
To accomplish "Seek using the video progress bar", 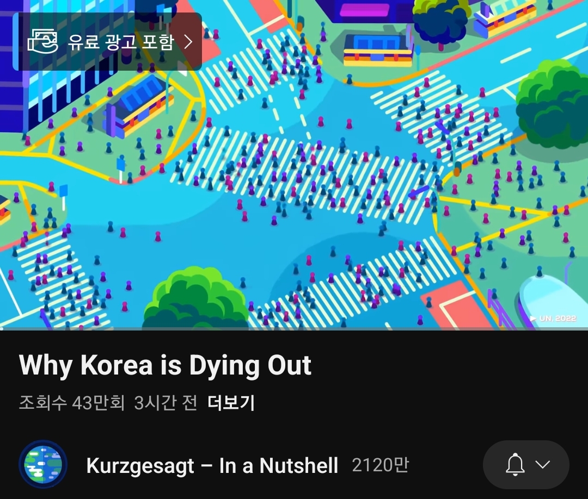I will (x=294, y=329).
